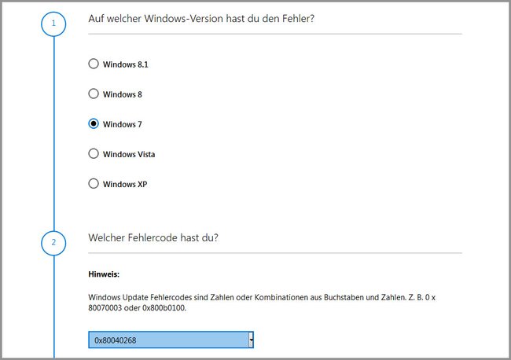Image resolution: width=511 pixels, height=360 pixels.
Task: Select the checked Windows 7 radio button
Action: [x=94, y=123]
